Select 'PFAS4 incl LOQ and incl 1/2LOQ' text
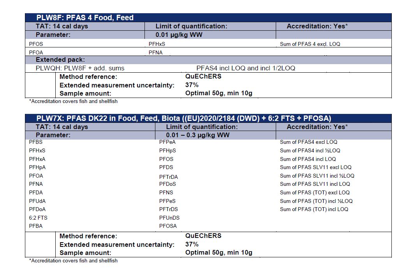414x276 pixels. (x=246, y=68)
